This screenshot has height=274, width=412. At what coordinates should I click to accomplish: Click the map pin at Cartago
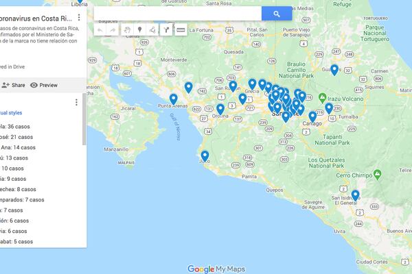312,117
